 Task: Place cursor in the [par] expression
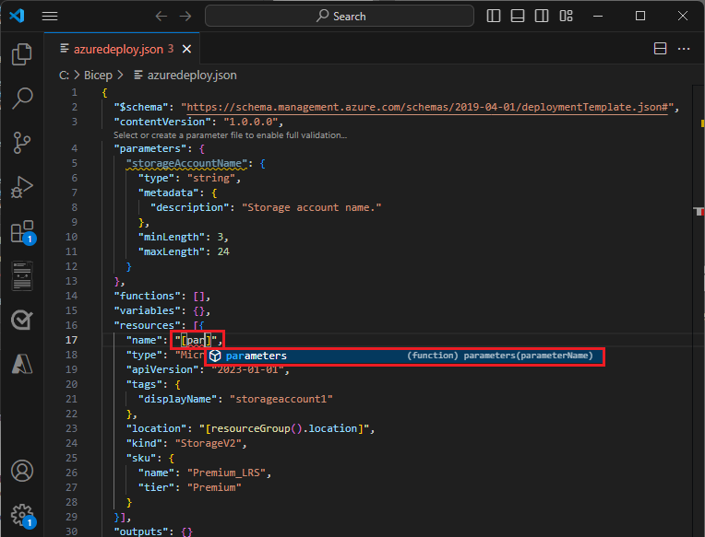196,340
